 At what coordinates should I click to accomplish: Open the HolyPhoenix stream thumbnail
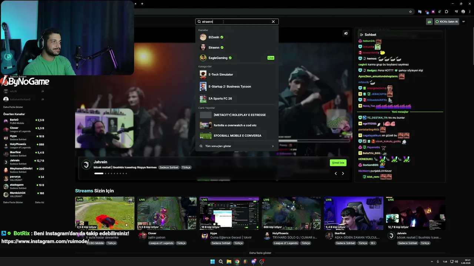[291, 213]
